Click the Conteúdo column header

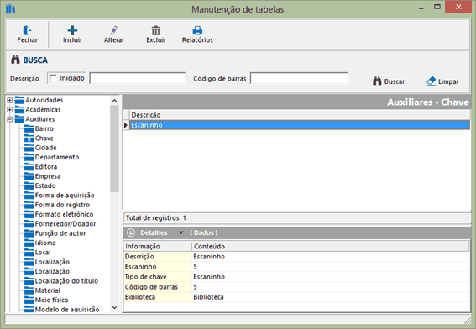[x=331, y=246]
